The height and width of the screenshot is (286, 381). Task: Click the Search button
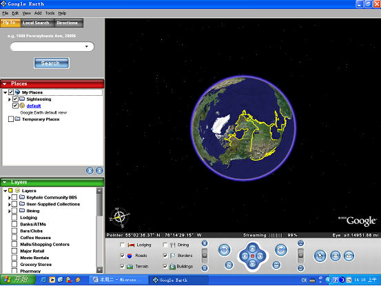click(51, 63)
